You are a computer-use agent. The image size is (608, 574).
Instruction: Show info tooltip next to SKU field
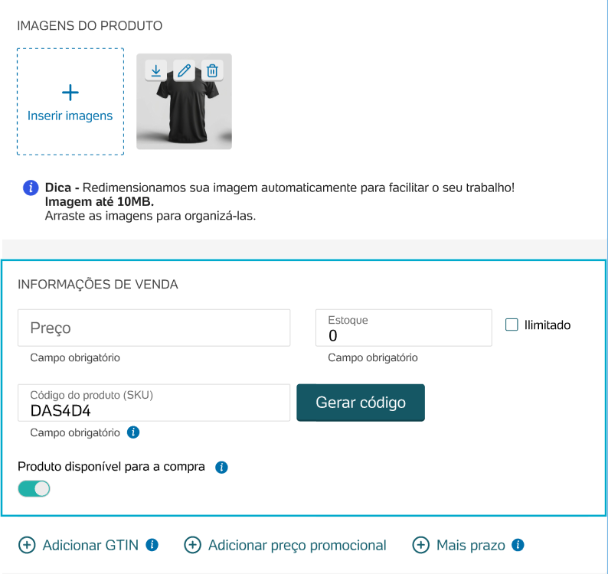tap(133, 432)
